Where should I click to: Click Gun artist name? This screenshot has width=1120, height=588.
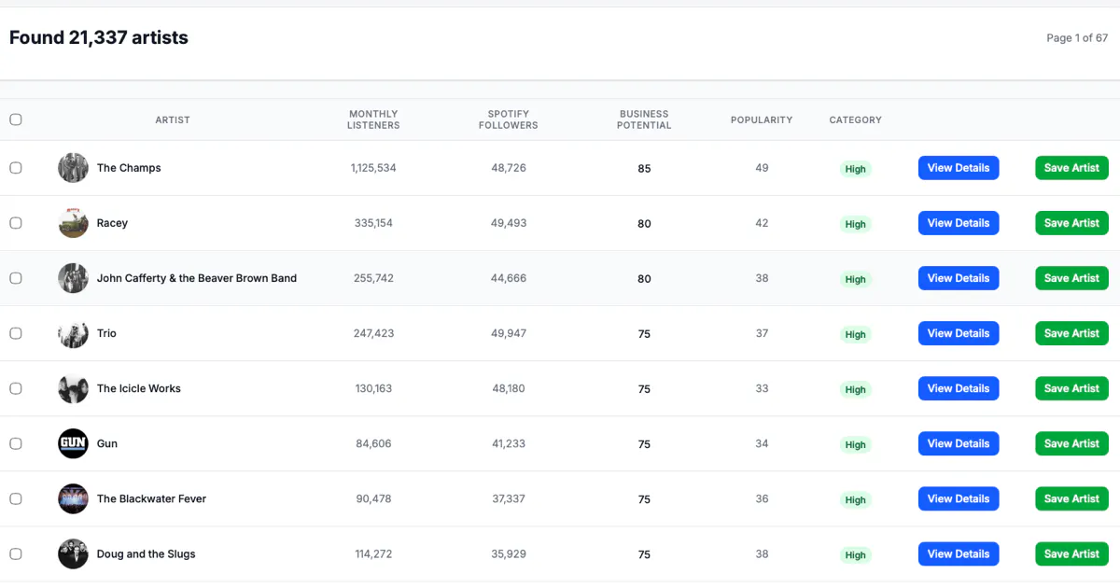107,443
